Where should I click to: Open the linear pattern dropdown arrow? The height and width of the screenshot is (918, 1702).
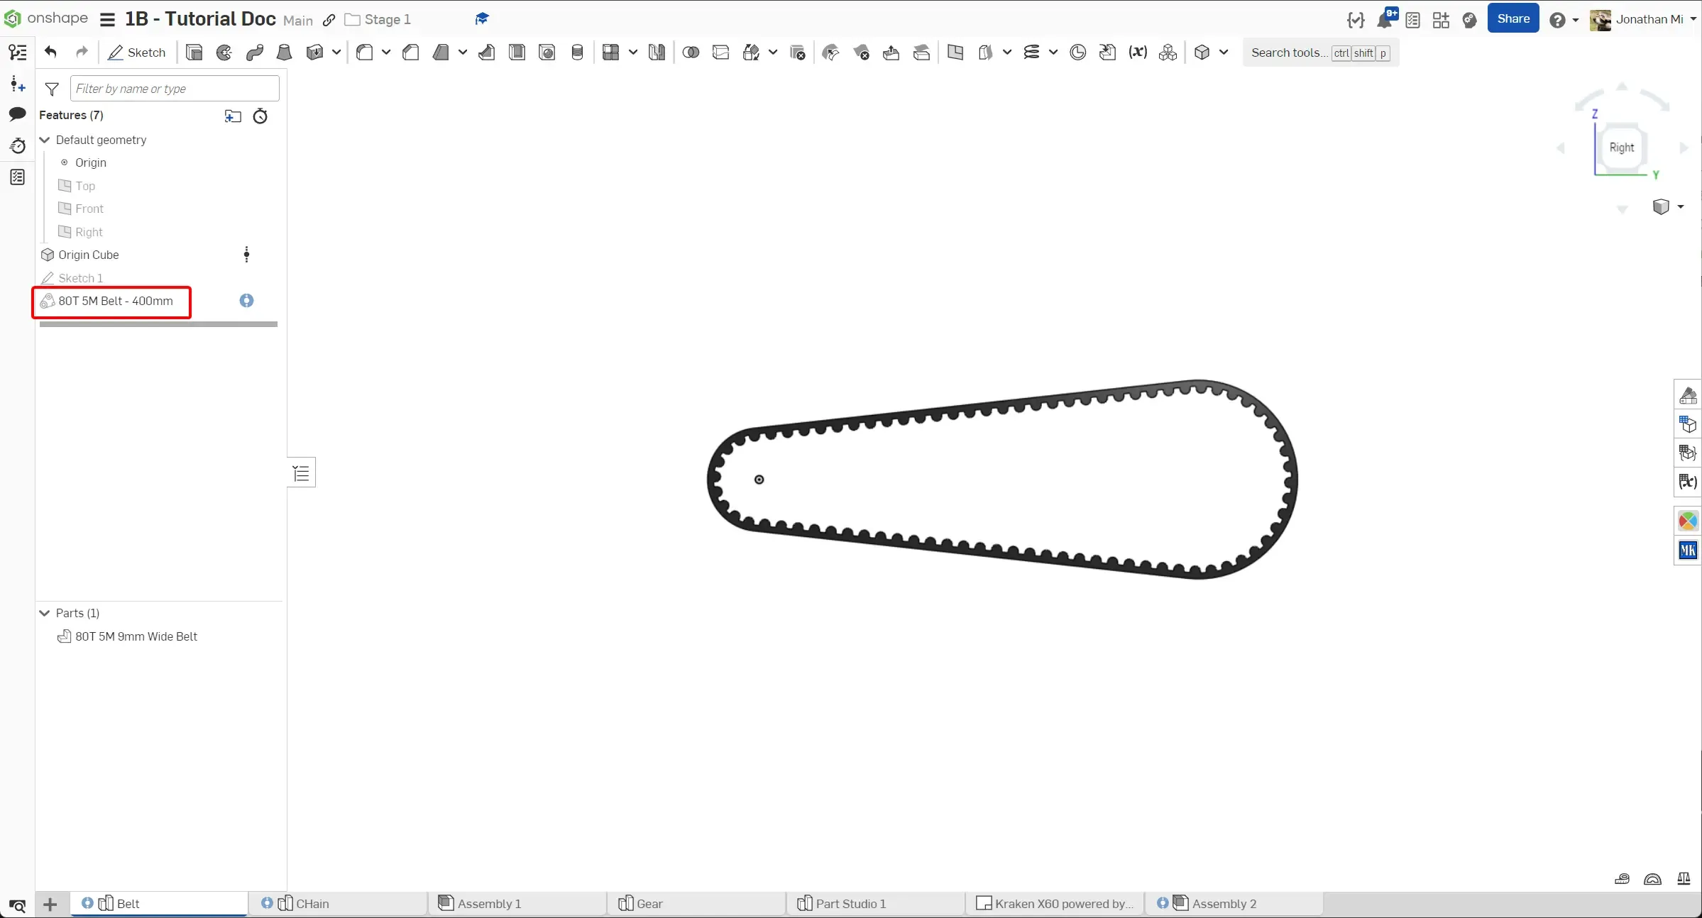(x=634, y=52)
